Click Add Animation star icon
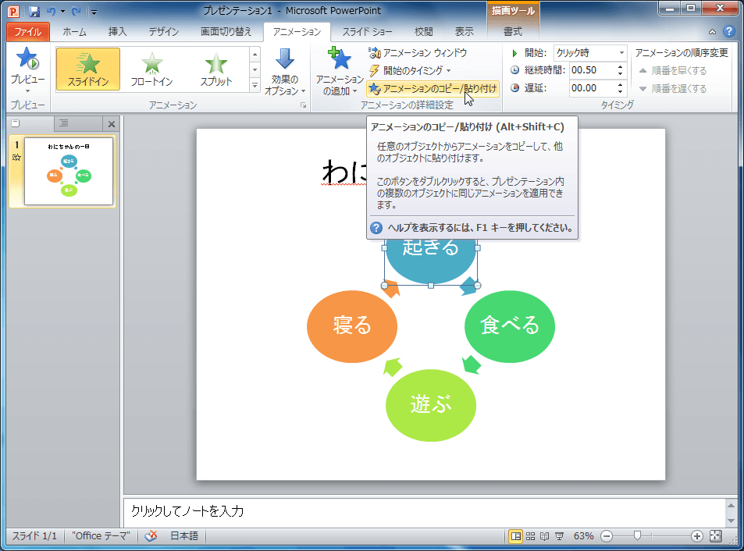Viewport: 744px width, 551px height. point(340,59)
